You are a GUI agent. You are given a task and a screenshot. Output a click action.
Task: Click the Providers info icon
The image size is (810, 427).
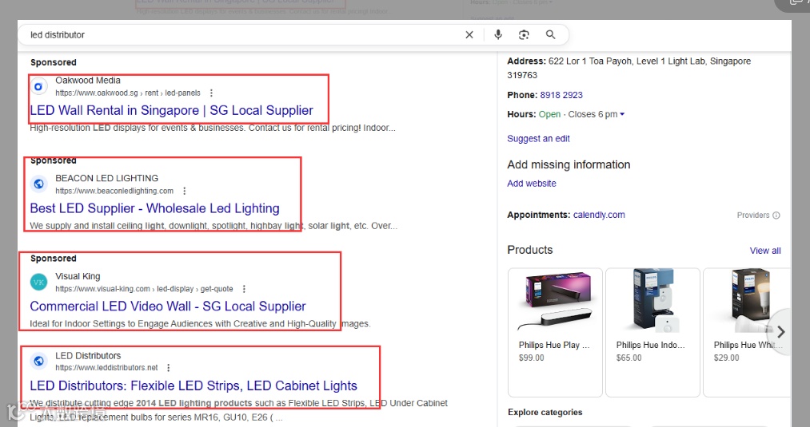(776, 215)
